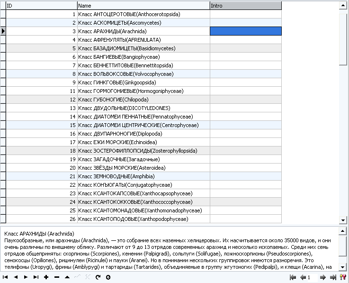Image resolution: width=349 pixels, height=283 pixels.
Task: Advance to next page gray arrow
Action: [x=323, y=277]
